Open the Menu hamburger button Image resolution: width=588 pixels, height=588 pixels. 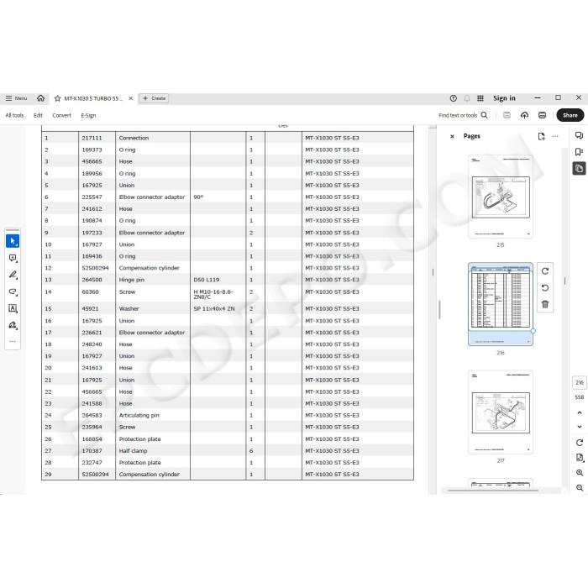click(16, 98)
